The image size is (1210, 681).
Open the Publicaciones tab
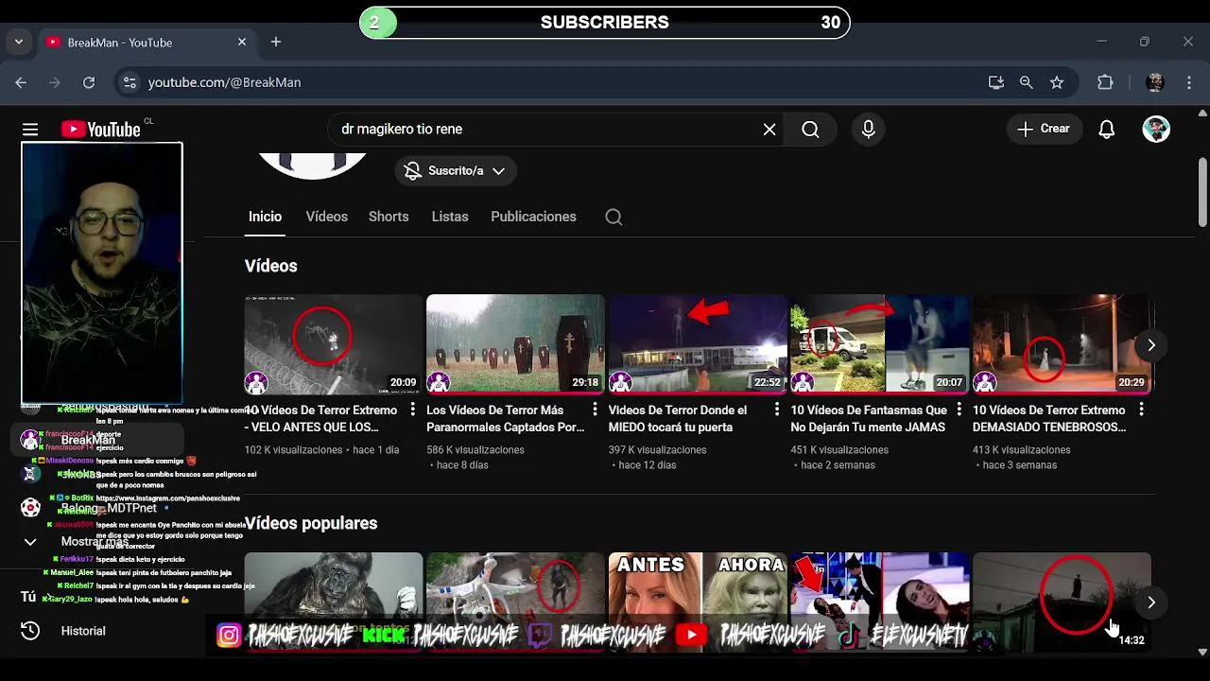point(533,217)
